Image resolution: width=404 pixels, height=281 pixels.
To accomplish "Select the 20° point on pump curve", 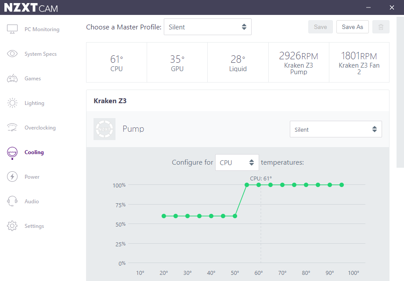I will coord(164,216).
